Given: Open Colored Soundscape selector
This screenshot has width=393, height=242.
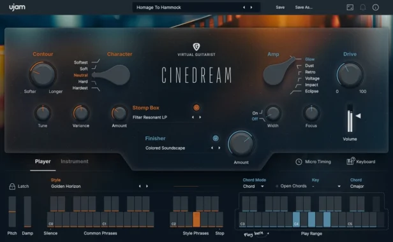Looking at the screenshot, I should pyautogui.click(x=165, y=148).
